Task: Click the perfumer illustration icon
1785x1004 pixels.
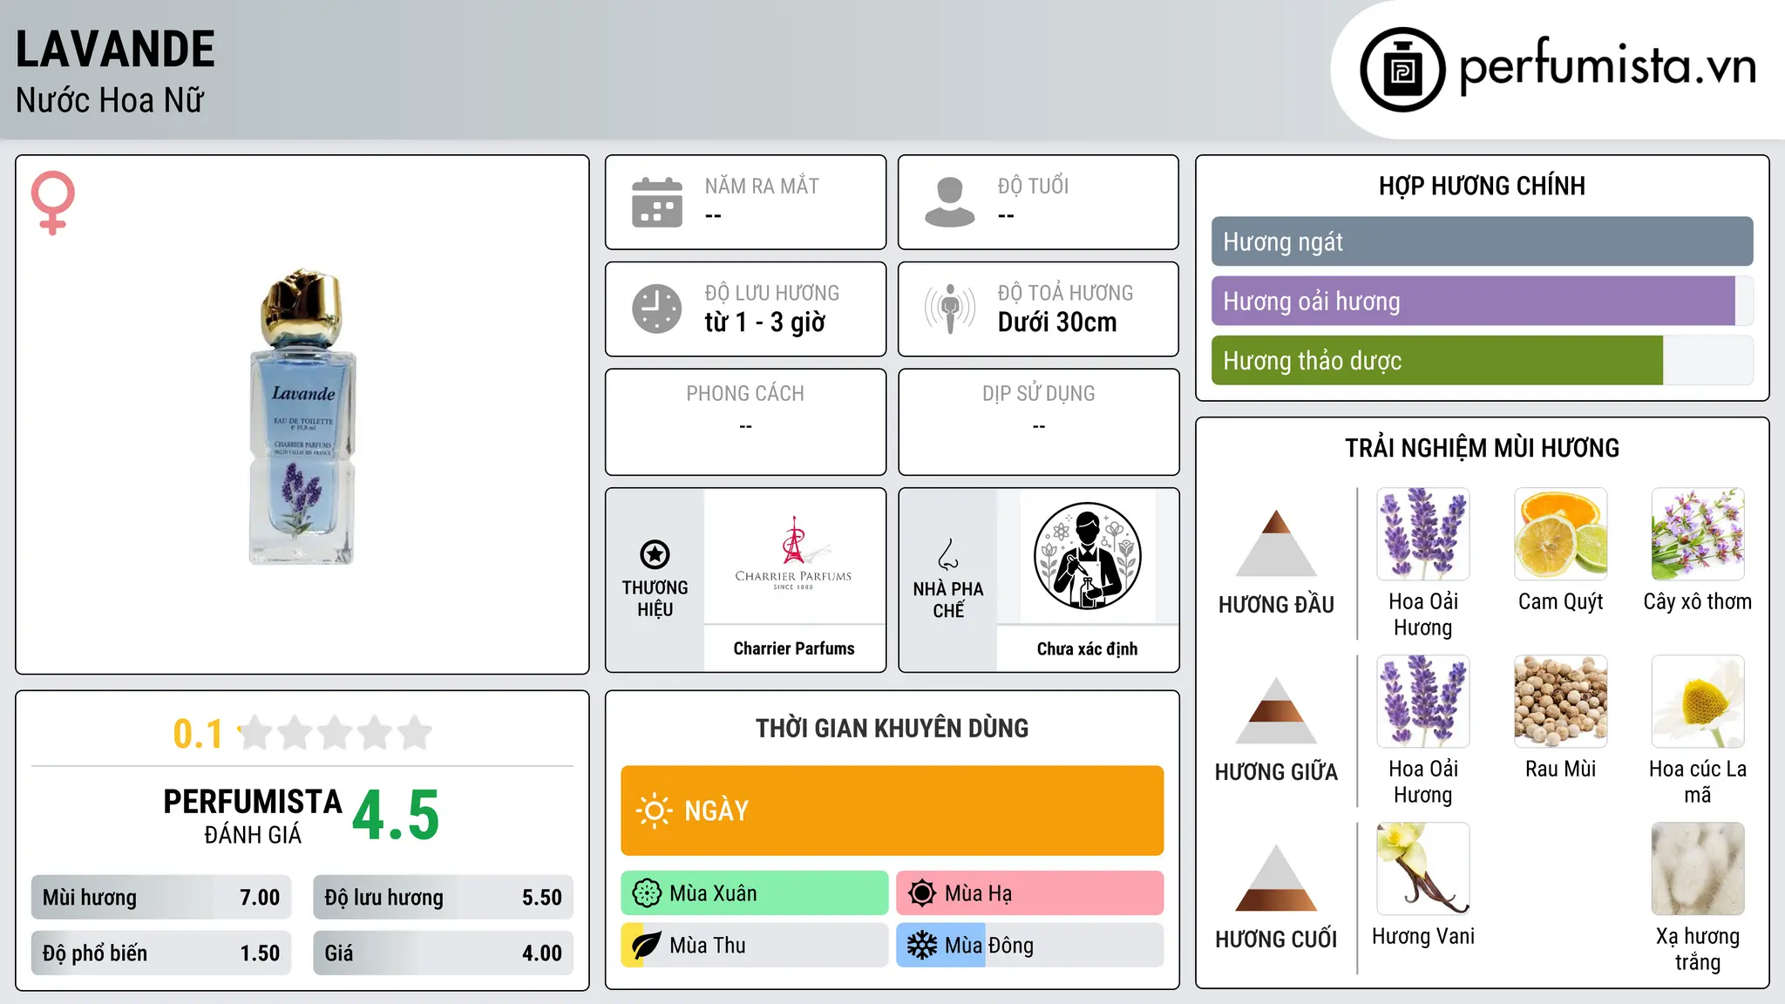Action: [1088, 556]
